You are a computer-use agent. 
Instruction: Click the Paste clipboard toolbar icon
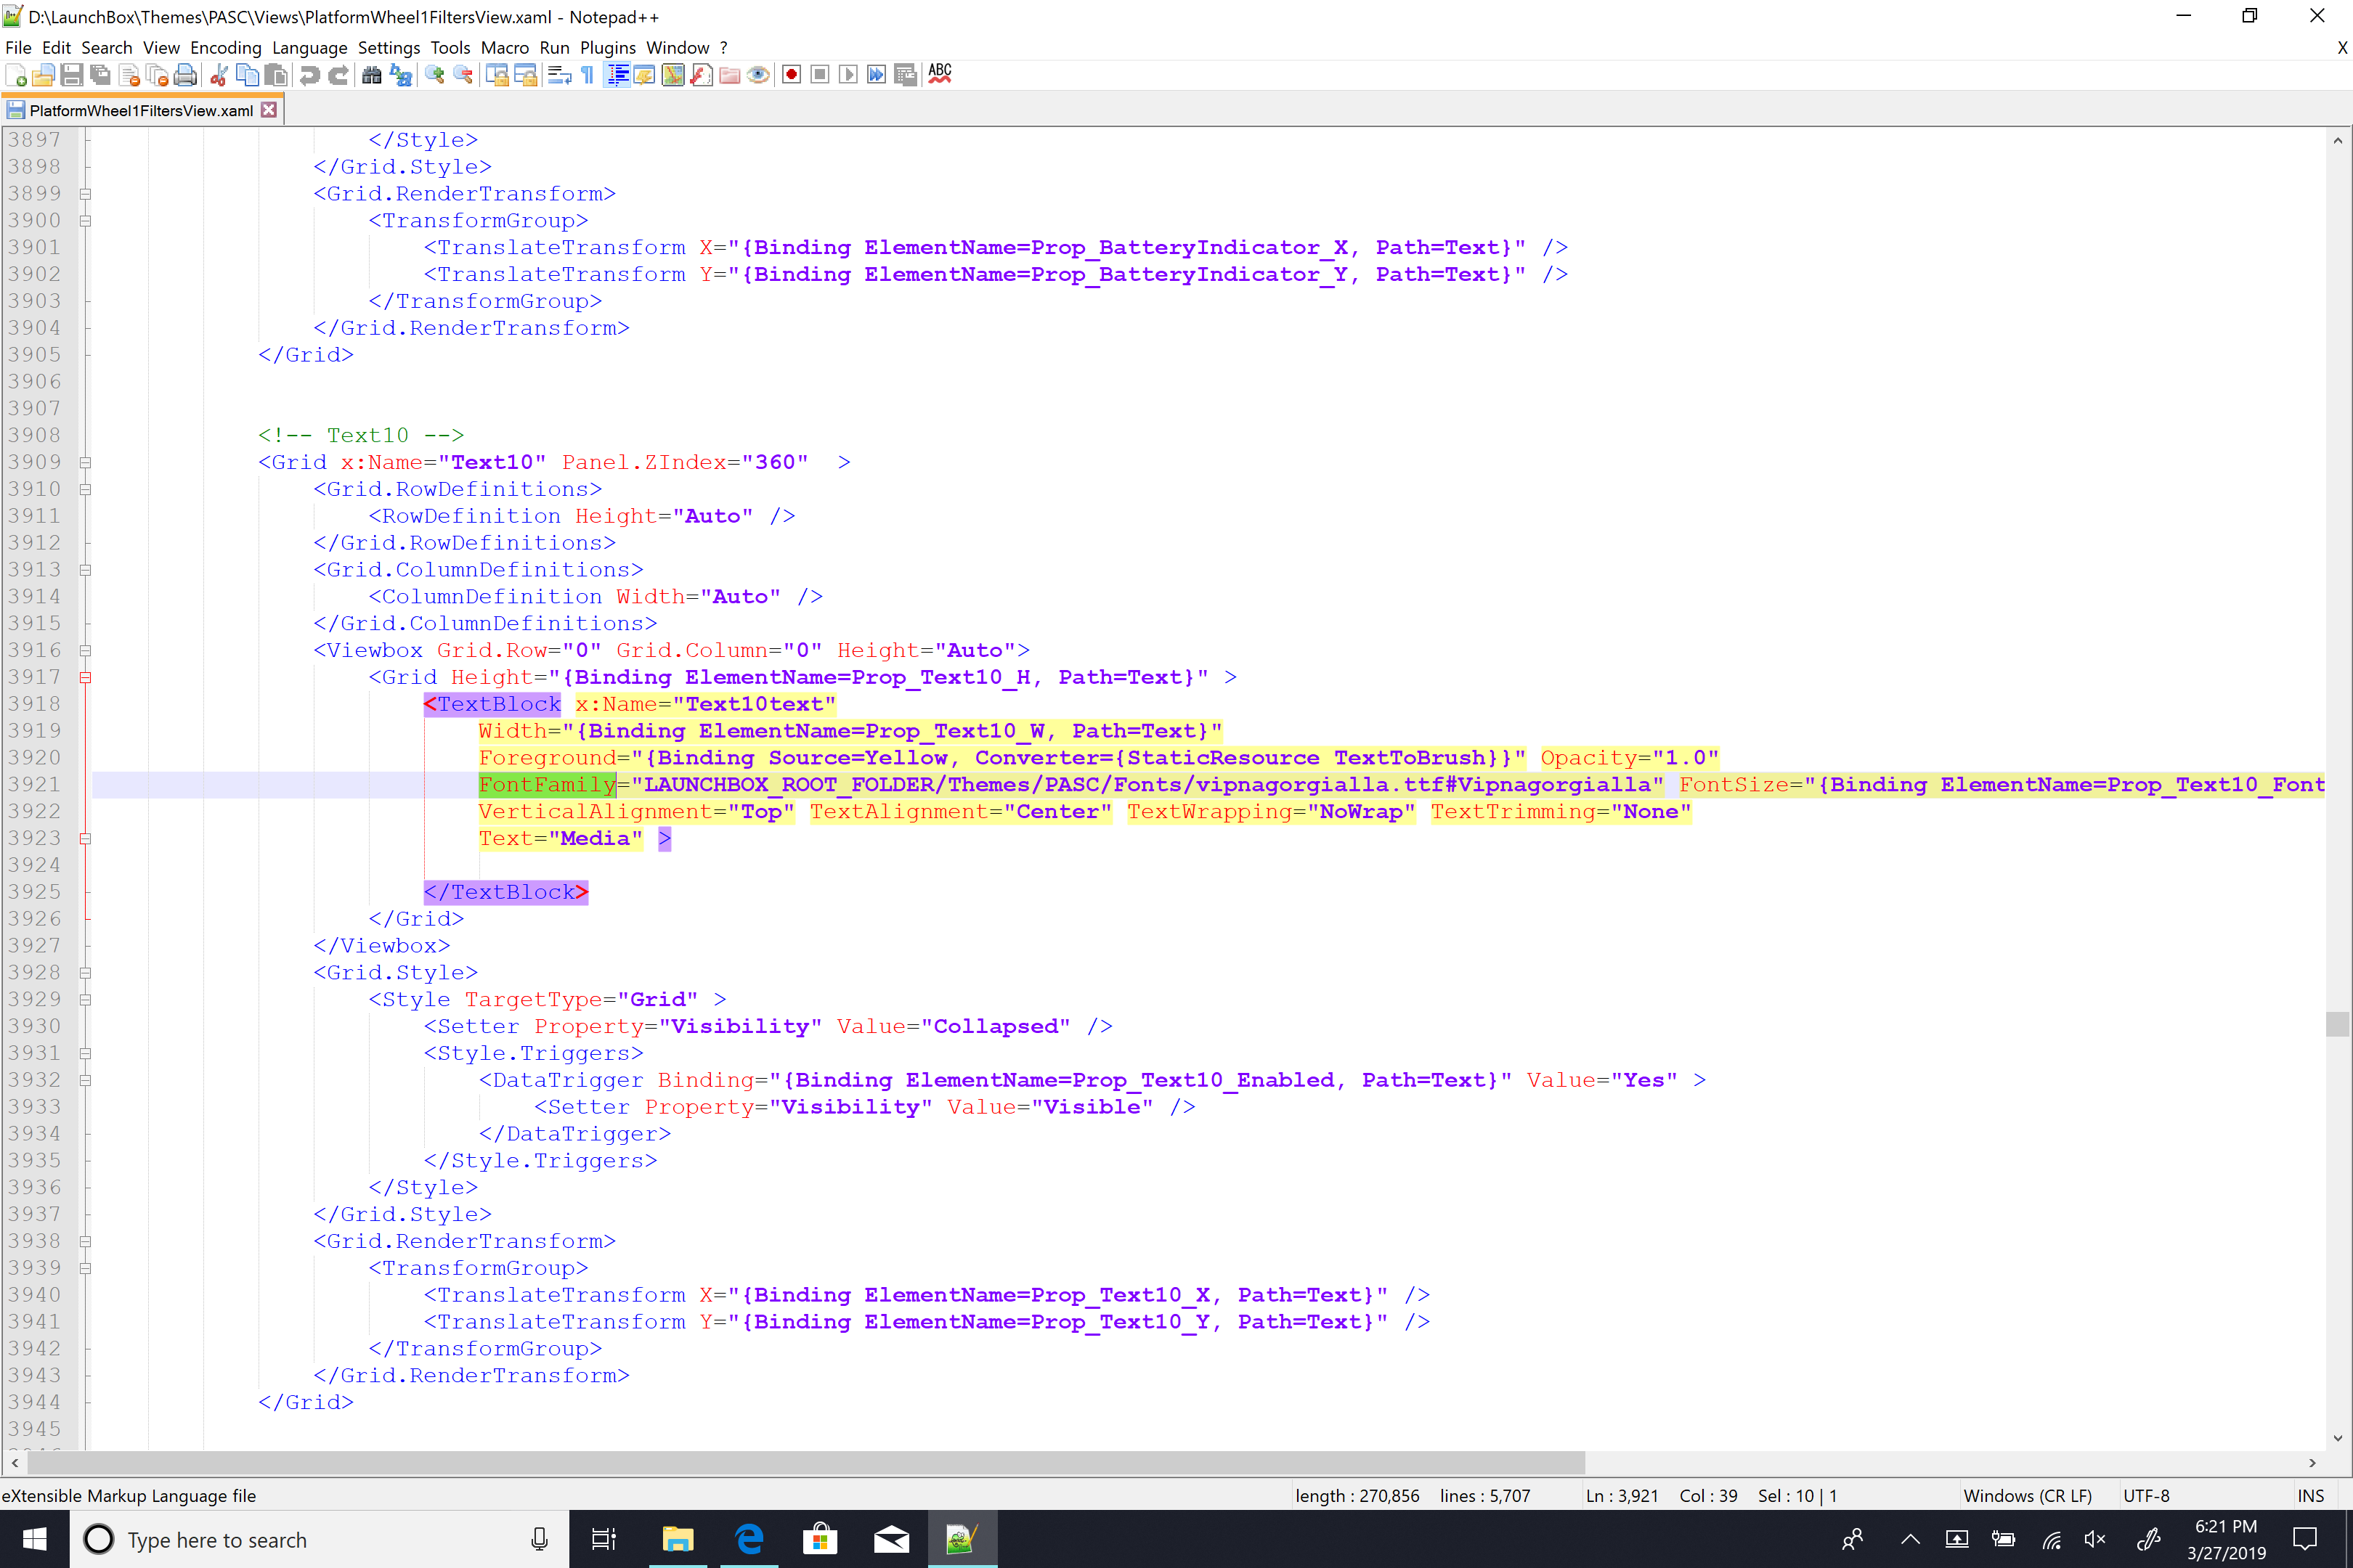click(276, 75)
